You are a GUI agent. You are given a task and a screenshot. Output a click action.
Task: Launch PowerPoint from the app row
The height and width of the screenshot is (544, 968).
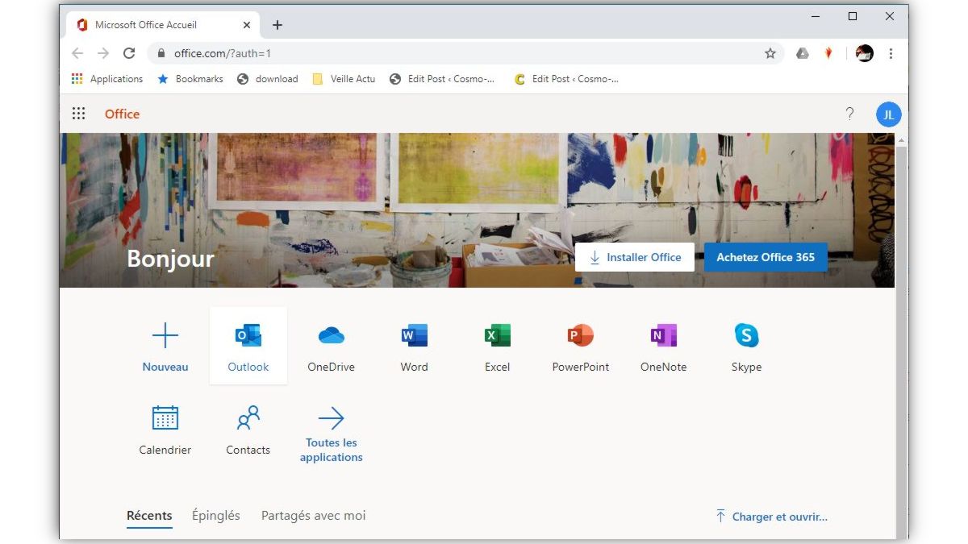[580, 336]
